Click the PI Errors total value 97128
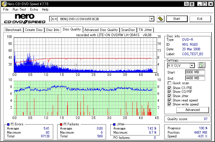 pyautogui.click(x=45, y=136)
